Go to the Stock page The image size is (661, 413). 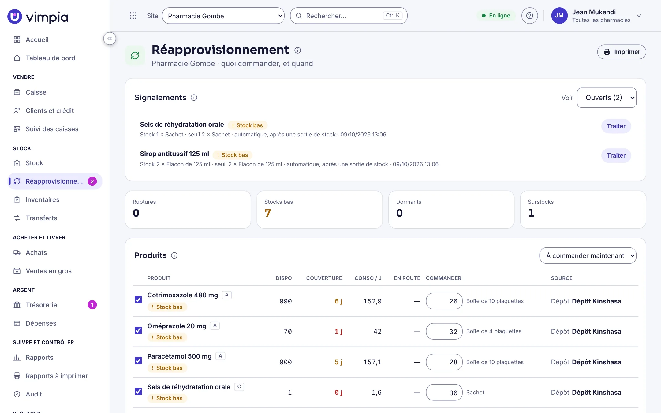[x=55, y=163]
